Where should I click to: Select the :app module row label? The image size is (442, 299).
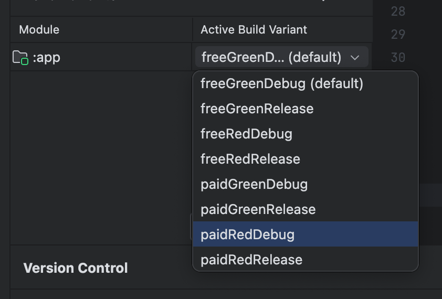(46, 58)
